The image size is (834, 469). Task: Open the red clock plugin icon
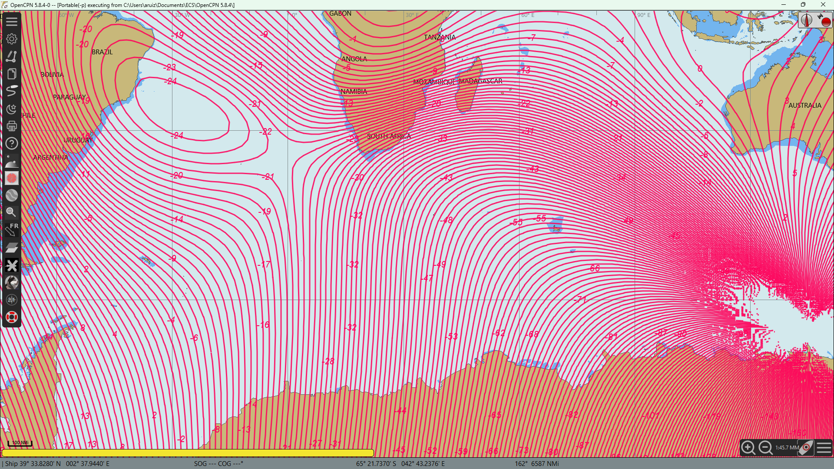click(12, 178)
